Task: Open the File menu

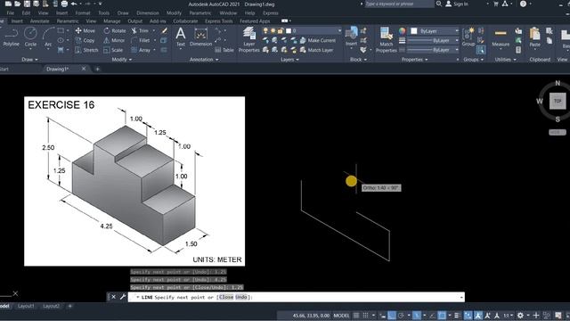Action: [10, 12]
